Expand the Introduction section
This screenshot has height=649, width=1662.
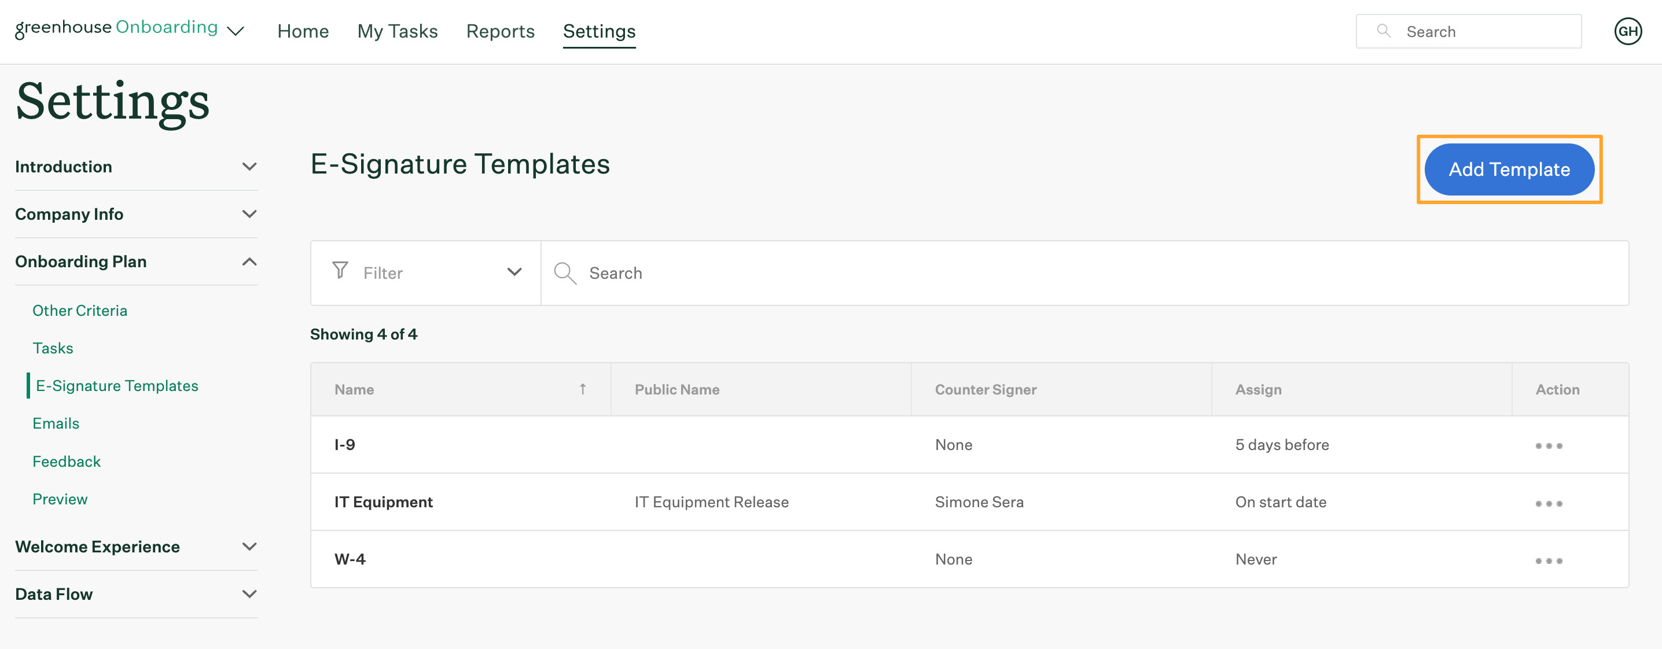pos(136,167)
